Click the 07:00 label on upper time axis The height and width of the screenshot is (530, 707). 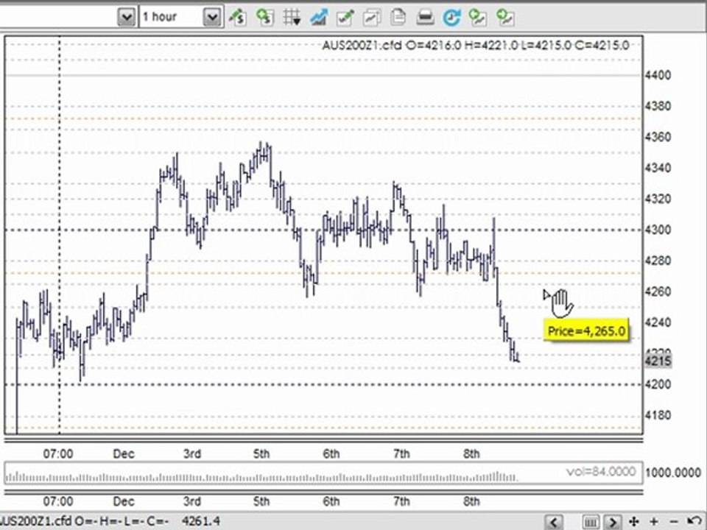point(57,453)
